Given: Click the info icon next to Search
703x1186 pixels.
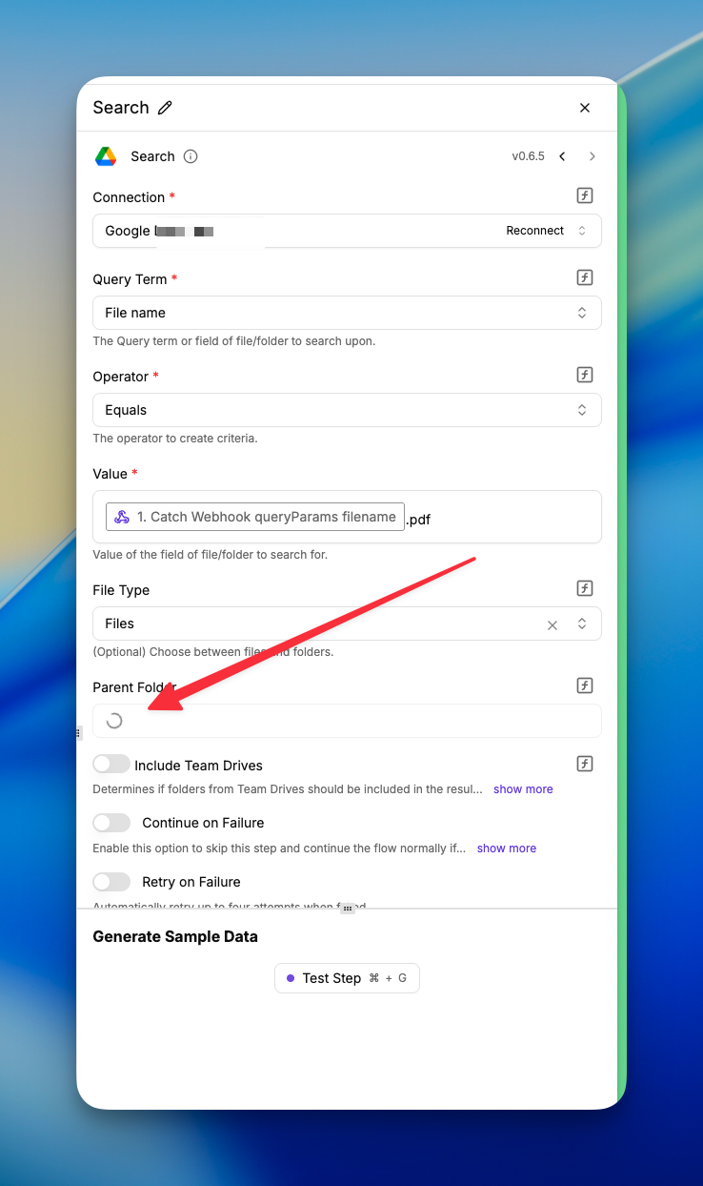Looking at the screenshot, I should 191,156.
